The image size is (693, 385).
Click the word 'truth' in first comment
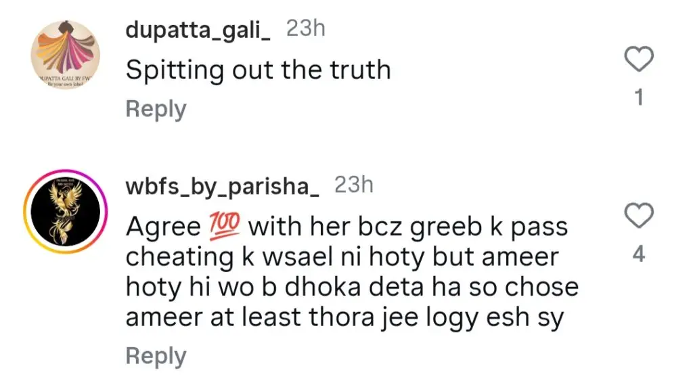(x=361, y=70)
